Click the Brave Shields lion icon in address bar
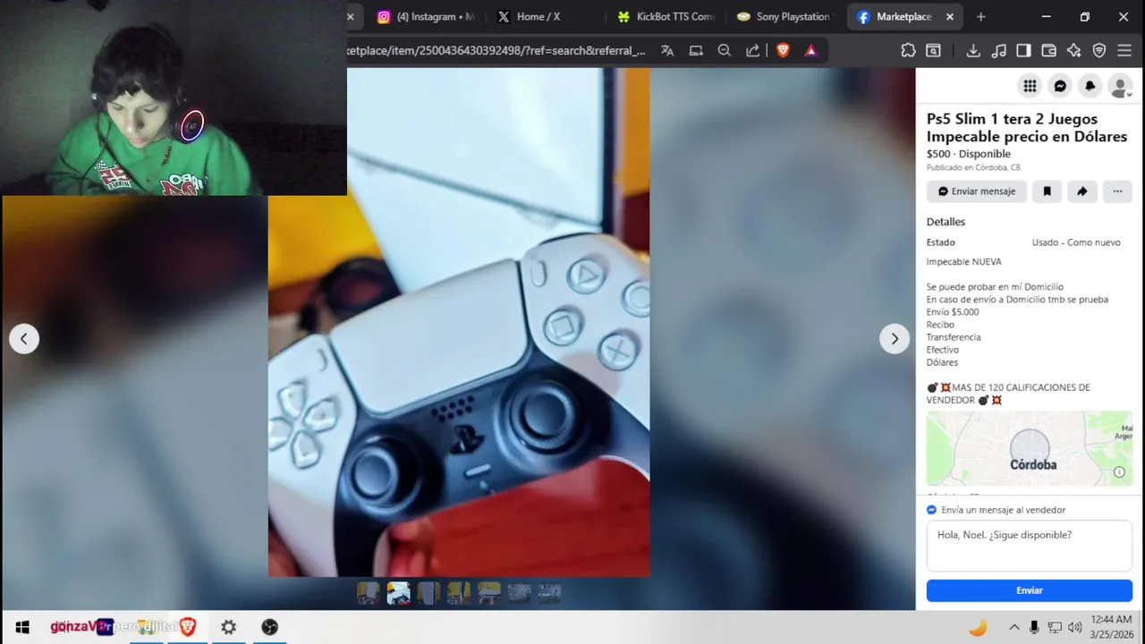The height and width of the screenshot is (644, 1145). pos(783,51)
